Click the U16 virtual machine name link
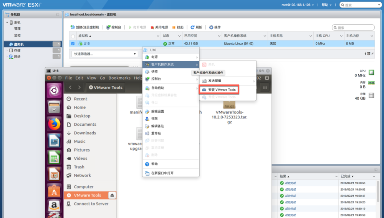The height and width of the screenshot is (218, 384). click(86, 44)
